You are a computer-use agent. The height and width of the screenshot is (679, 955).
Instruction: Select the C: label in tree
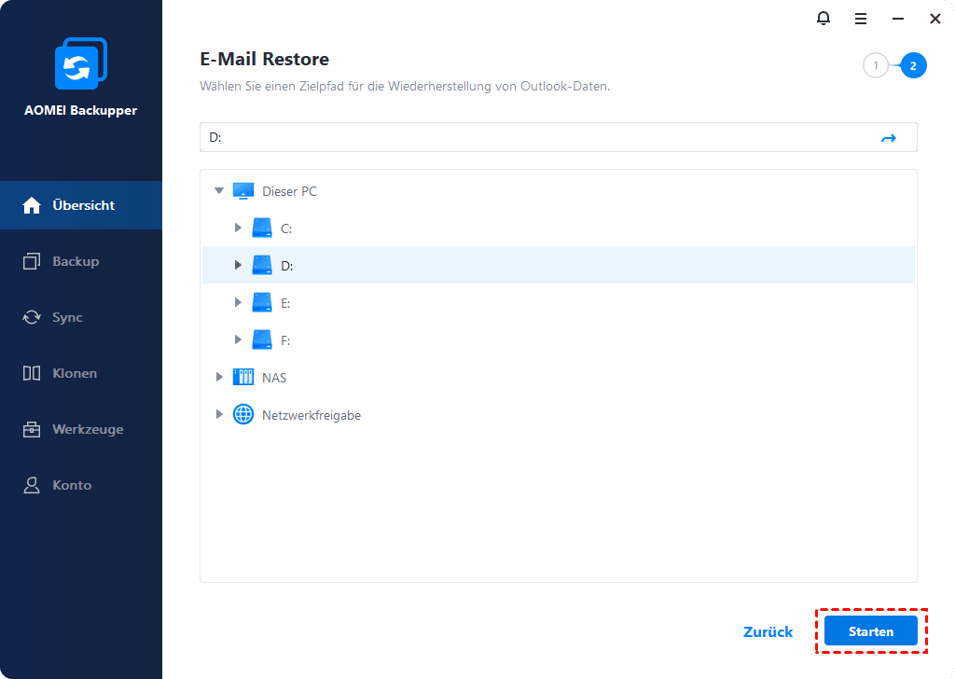pyautogui.click(x=286, y=229)
